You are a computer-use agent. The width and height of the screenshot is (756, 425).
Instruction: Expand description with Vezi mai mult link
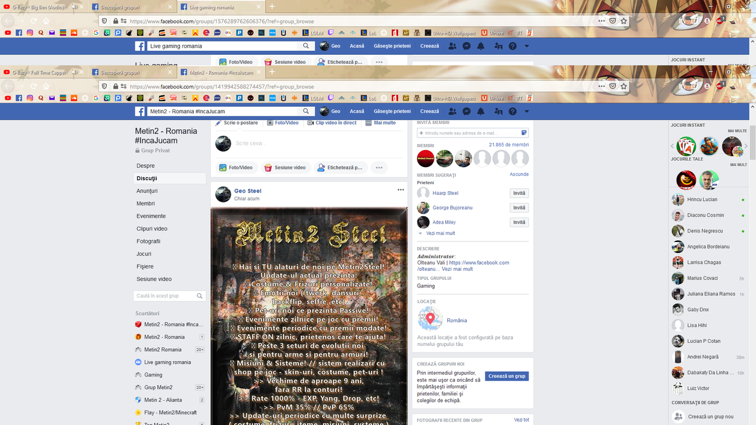point(457,269)
